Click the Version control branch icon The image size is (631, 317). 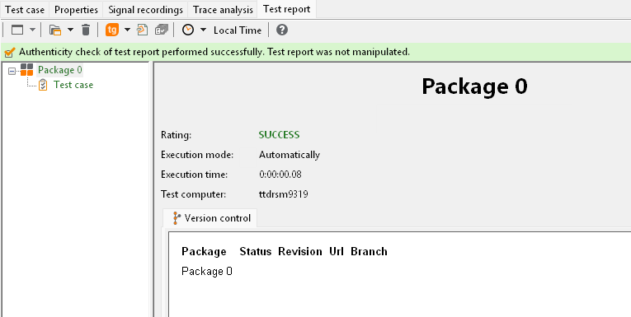(177, 218)
